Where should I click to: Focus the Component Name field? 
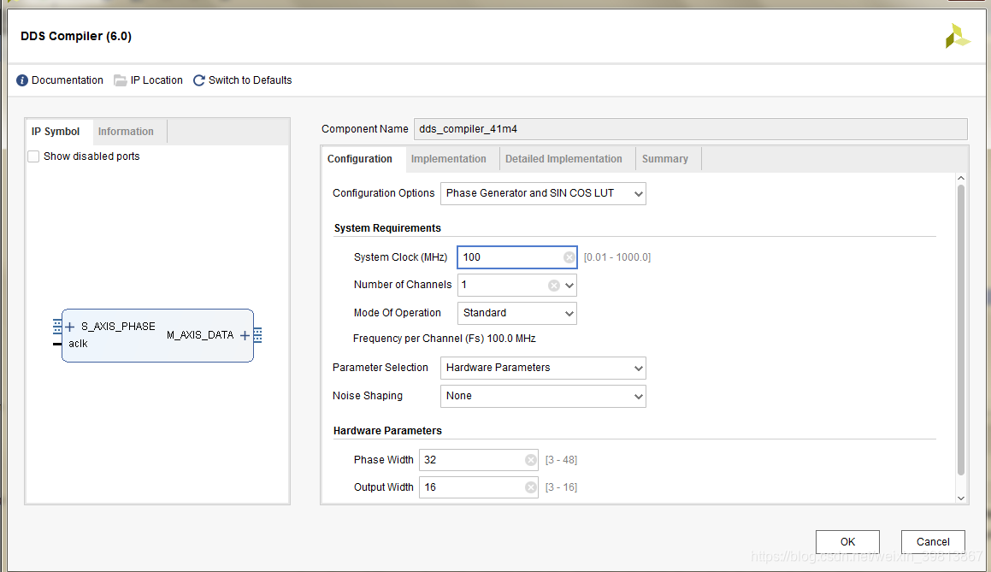(690, 129)
